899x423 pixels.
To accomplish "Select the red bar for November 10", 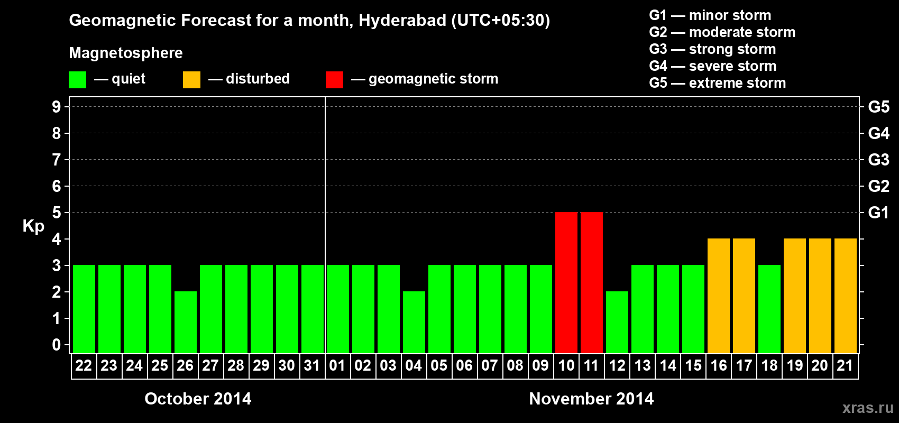I will 566,282.
